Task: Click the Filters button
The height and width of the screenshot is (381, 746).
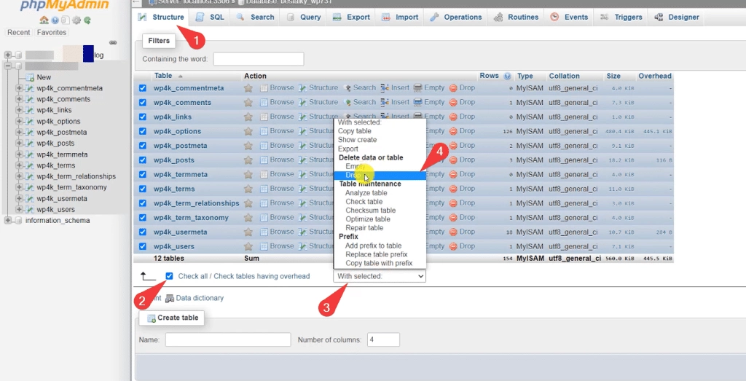Action: pyautogui.click(x=159, y=41)
